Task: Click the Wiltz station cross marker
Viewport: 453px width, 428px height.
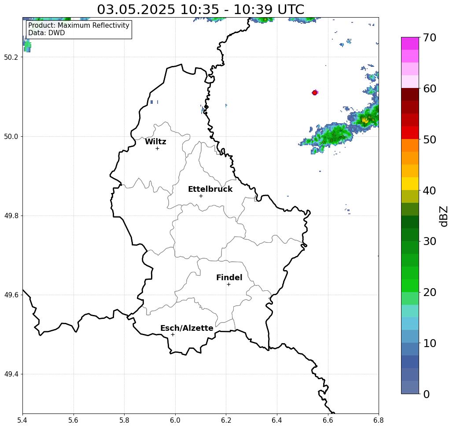Action: coord(158,149)
